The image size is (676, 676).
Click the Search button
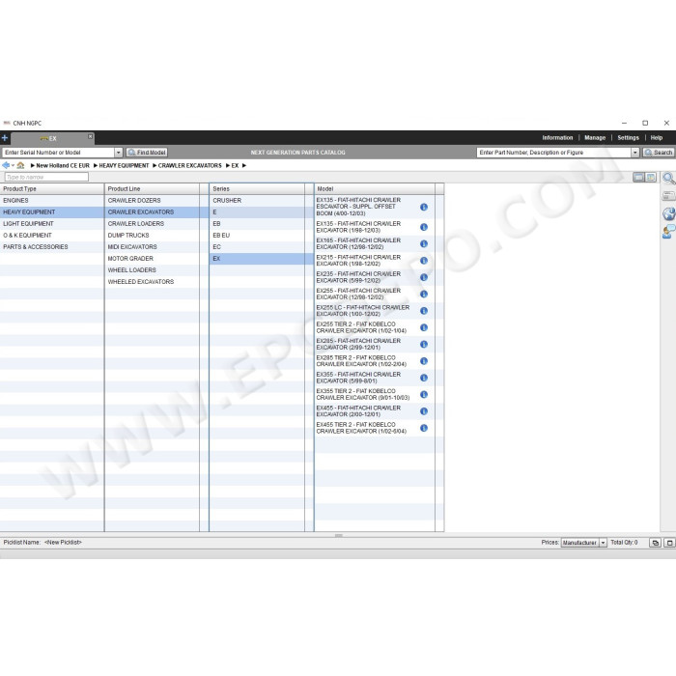point(659,153)
